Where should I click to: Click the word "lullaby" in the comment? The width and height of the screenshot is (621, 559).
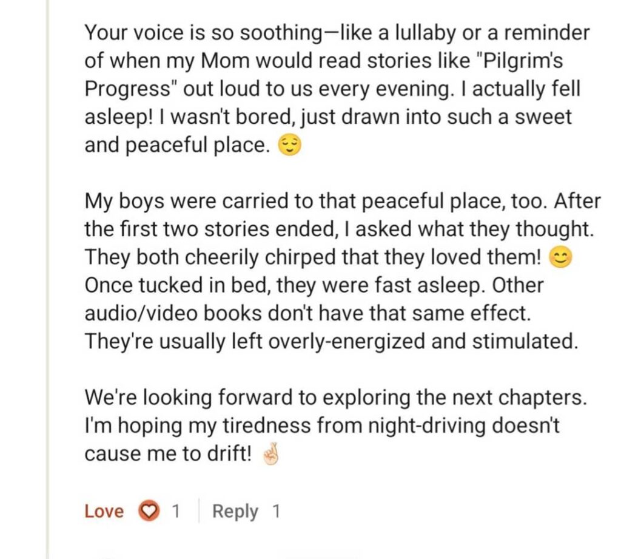coord(419,33)
